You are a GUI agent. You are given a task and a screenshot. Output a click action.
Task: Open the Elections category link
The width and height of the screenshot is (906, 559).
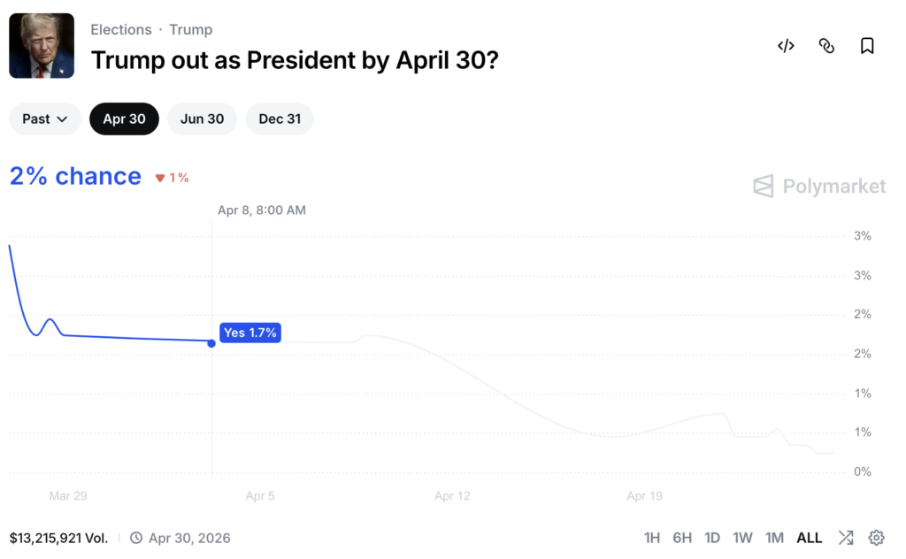121,29
